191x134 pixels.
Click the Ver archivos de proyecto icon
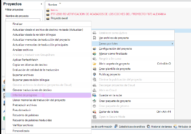pyautogui.click(x=94, y=38)
